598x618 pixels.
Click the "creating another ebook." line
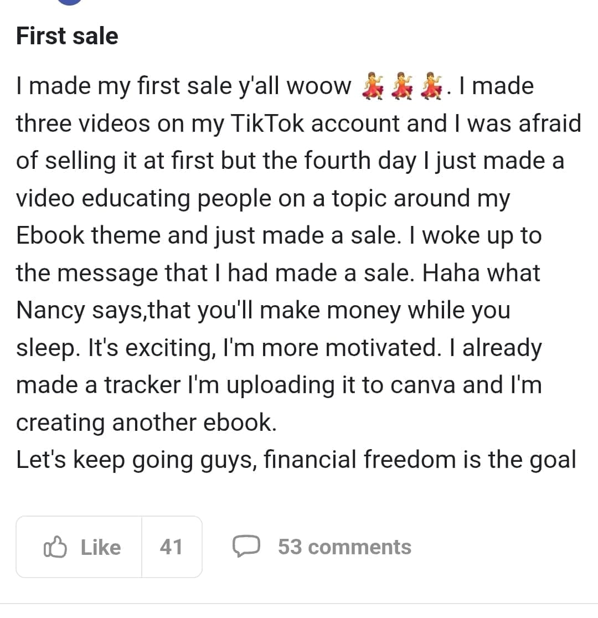tap(146, 423)
